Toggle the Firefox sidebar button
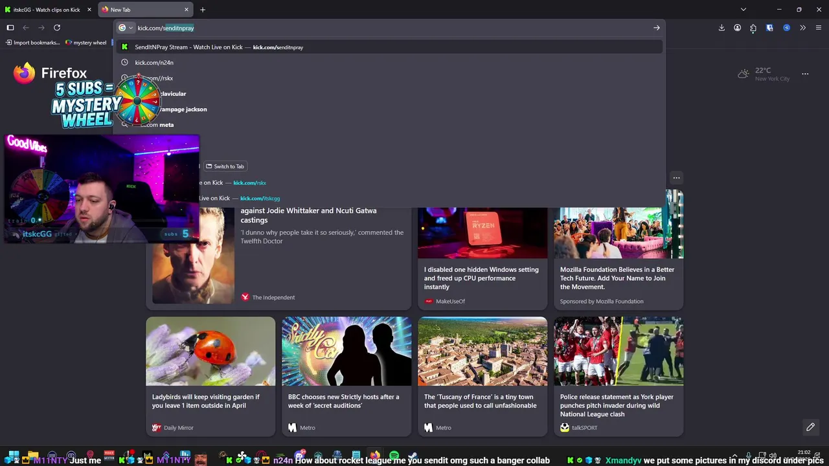This screenshot has height=466, width=829. point(10,28)
